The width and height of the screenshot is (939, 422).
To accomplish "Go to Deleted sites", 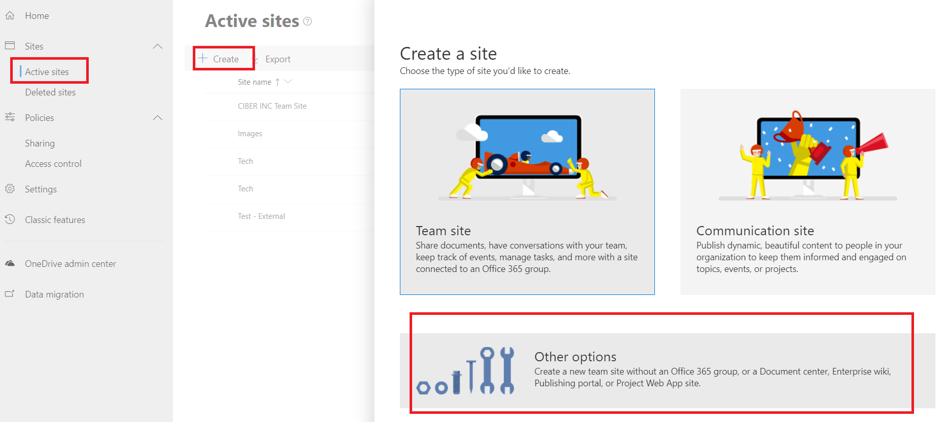I will [x=50, y=92].
